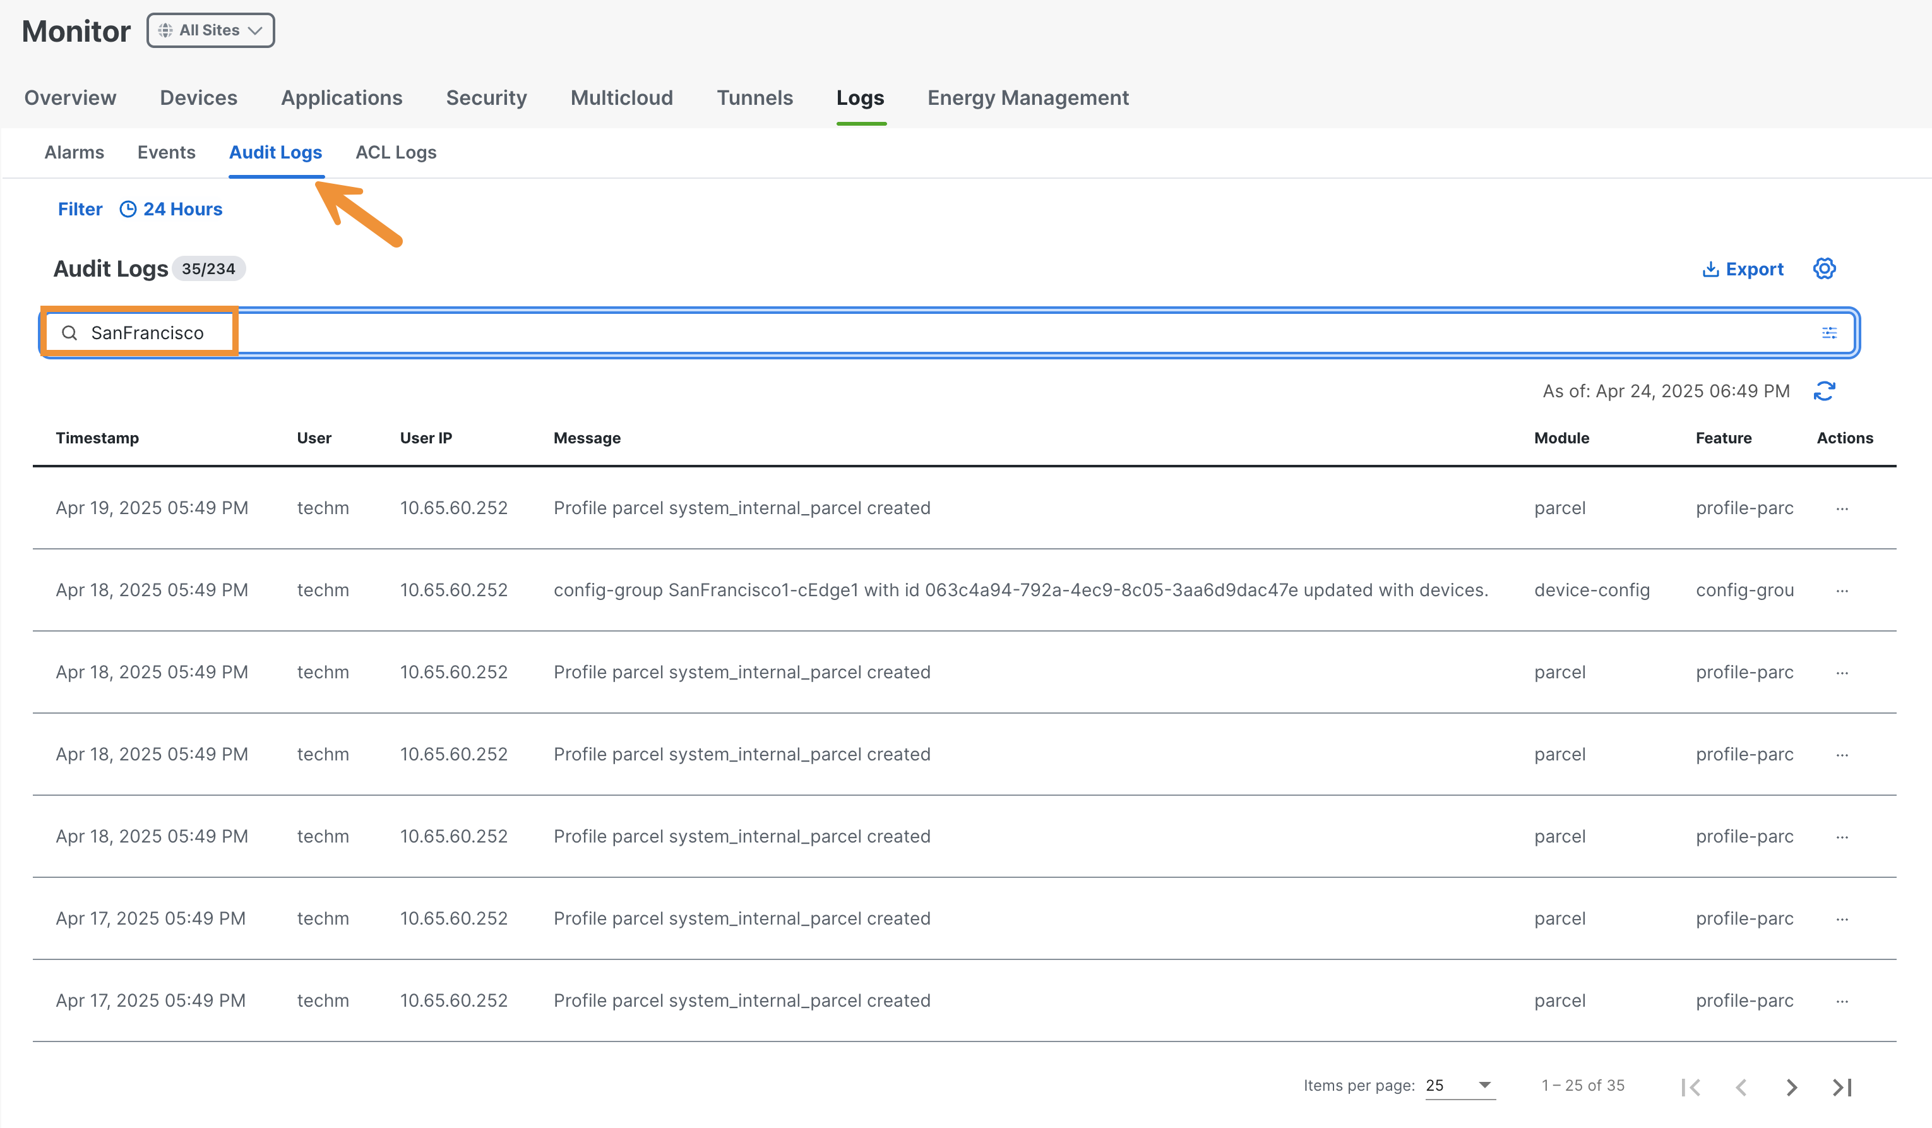Sort by Timestamp column header
This screenshot has width=1932, height=1128.
[97, 437]
